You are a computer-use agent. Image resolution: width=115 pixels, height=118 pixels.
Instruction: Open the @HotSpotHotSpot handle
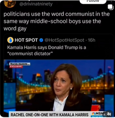coord(64,40)
